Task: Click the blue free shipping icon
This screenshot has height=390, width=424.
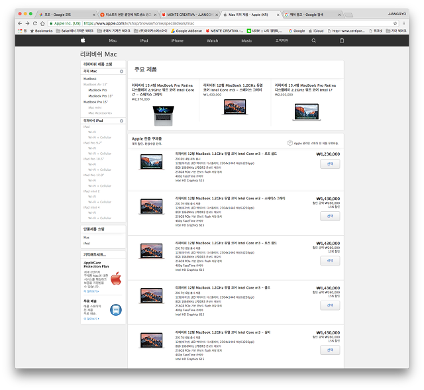Action: coord(116,310)
